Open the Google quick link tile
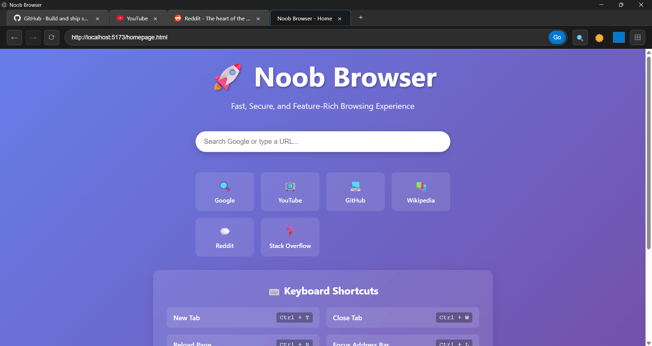The height and width of the screenshot is (346, 652). click(225, 192)
